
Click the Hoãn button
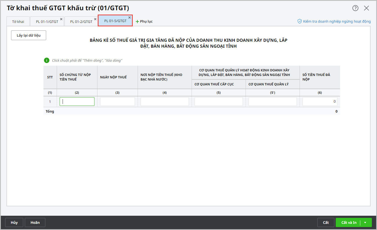35,222
